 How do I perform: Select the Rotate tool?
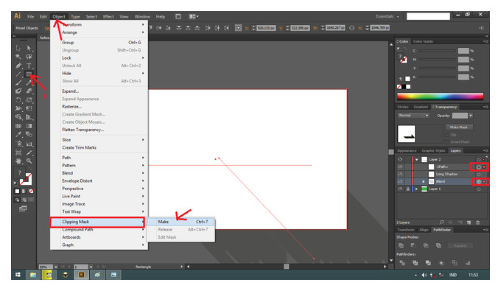(18, 100)
